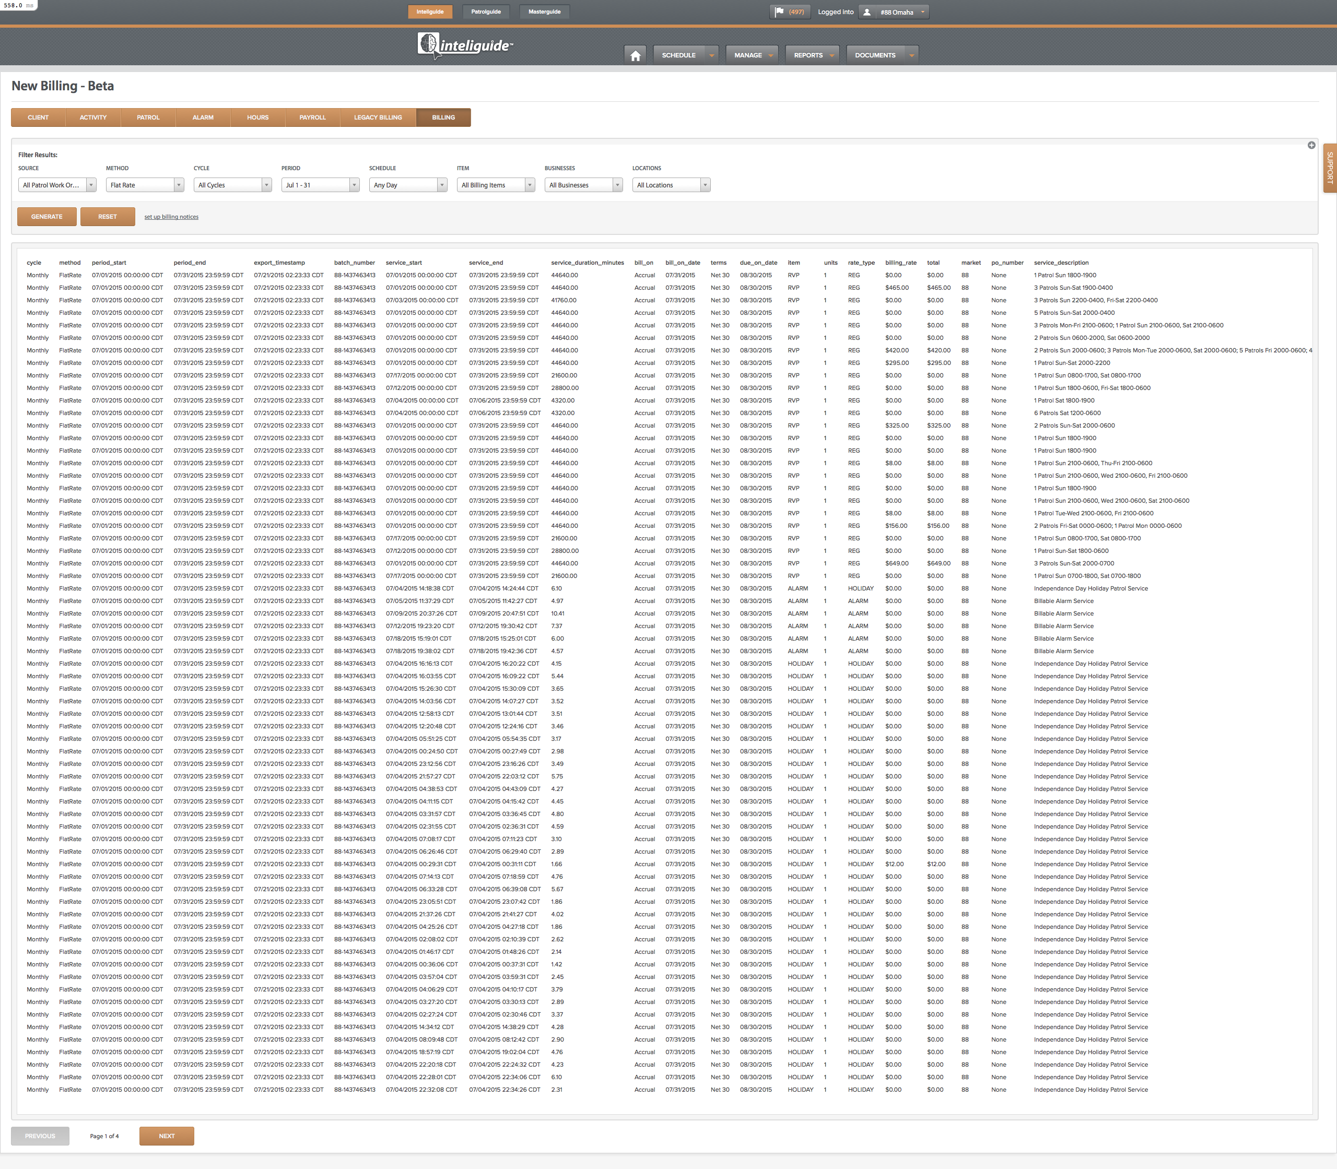Click the Page 1 of 4 indicator

click(x=104, y=1137)
